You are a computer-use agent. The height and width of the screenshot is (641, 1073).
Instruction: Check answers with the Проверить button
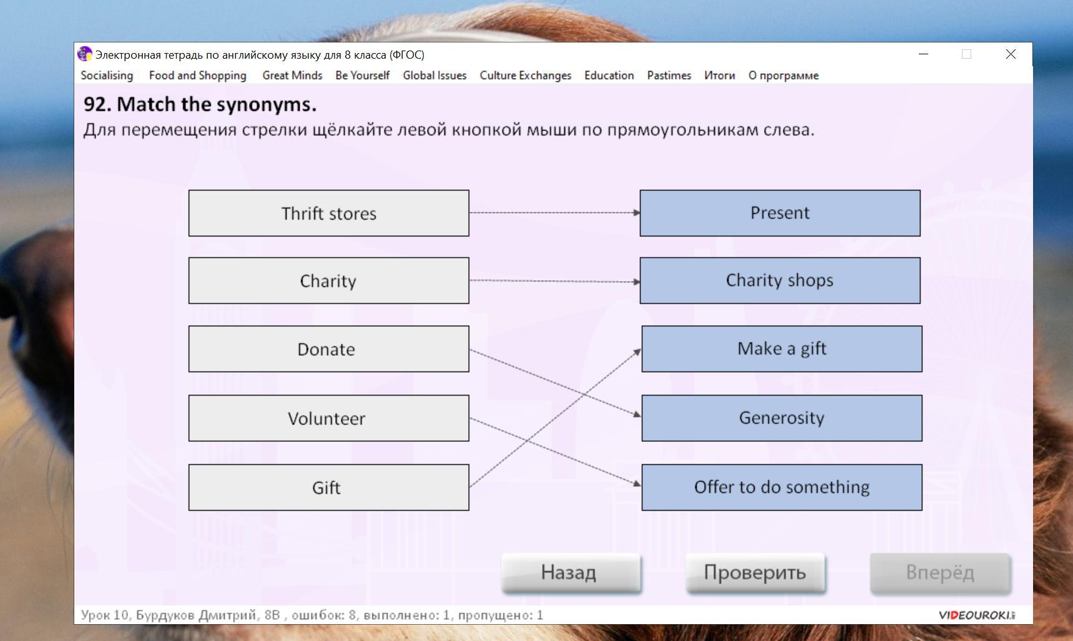(x=755, y=572)
